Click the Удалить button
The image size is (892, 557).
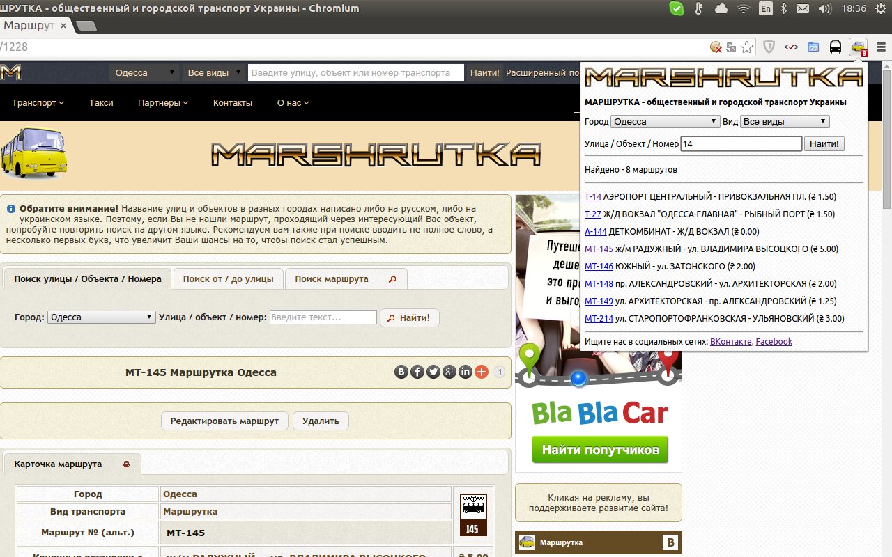[321, 421]
